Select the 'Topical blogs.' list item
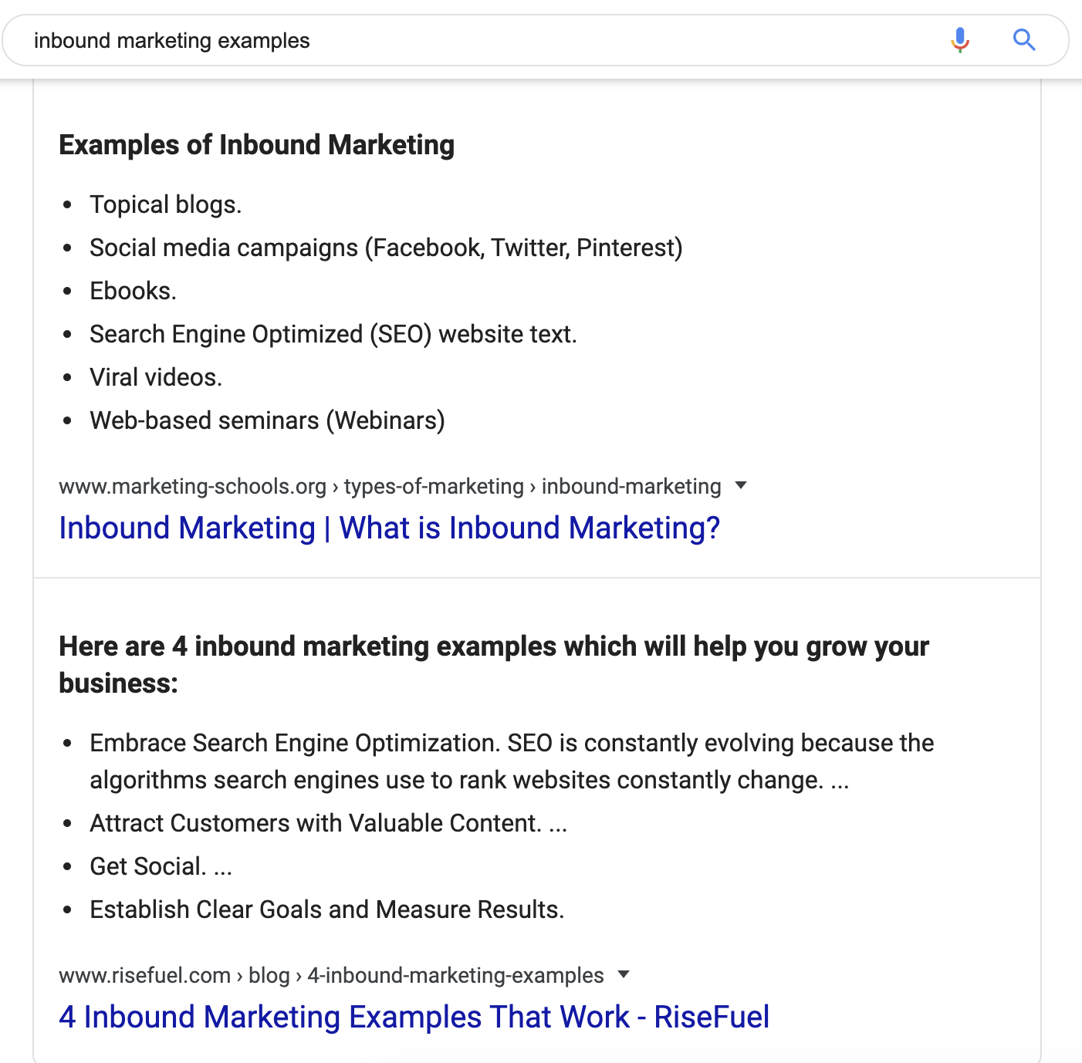Viewport: 1082px width, 1063px height. click(166, 204)
